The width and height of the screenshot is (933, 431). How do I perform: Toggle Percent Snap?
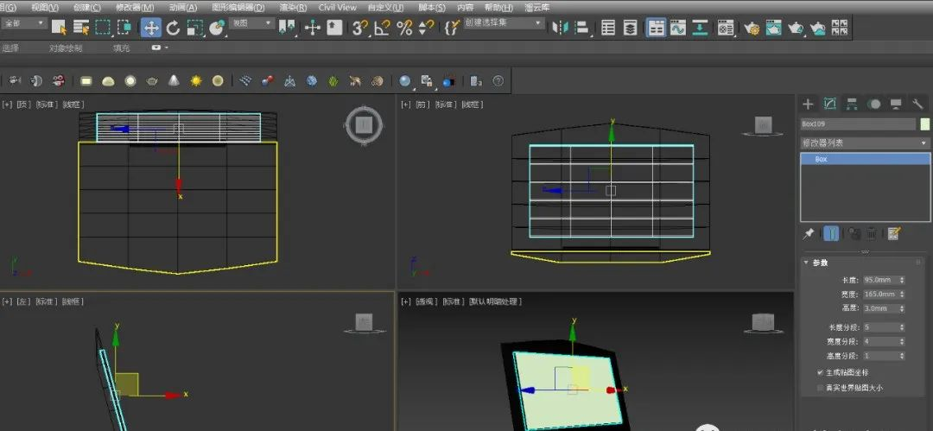point(404,28)
